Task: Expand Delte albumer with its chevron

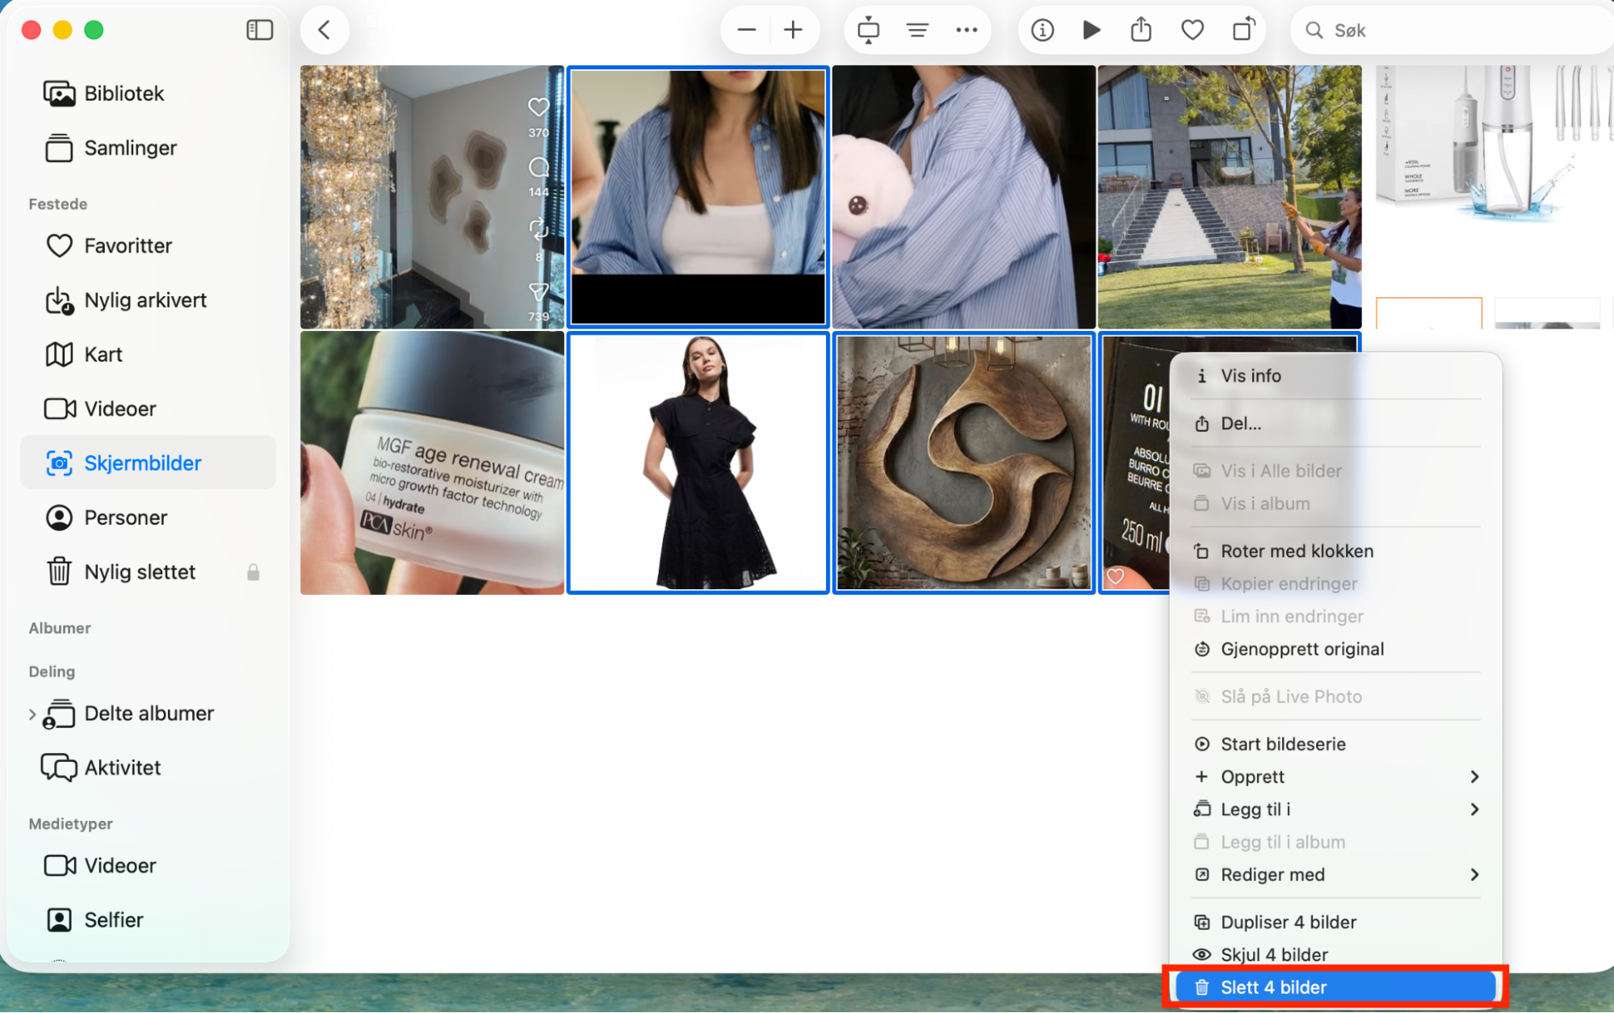Action: [32, 714]
